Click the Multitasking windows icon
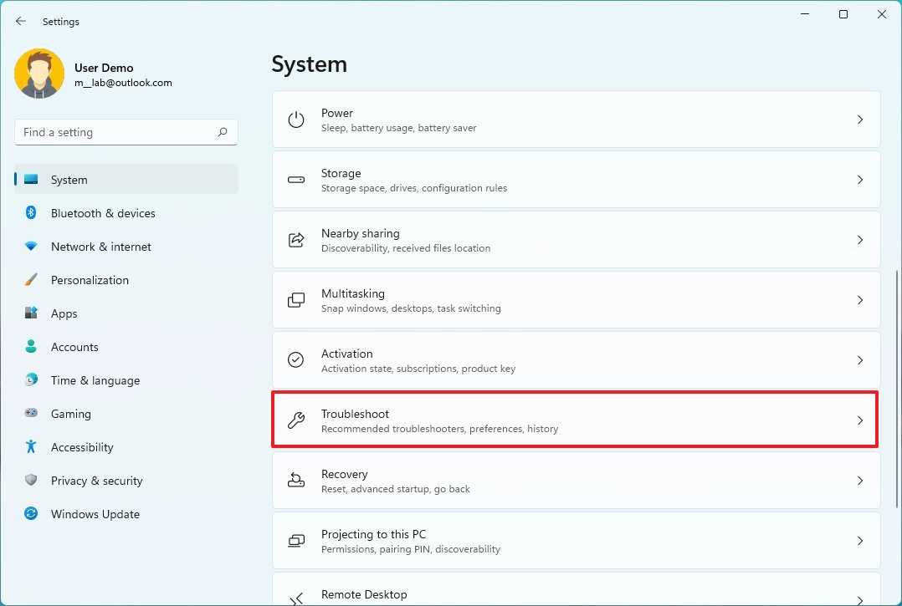The height and width of the screenshot is (606, 902). click(296, 300)
